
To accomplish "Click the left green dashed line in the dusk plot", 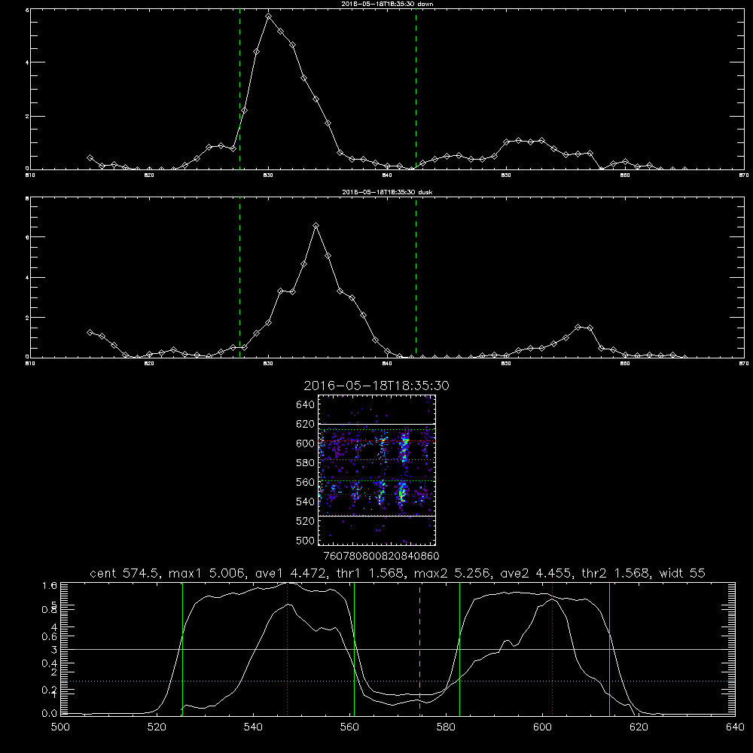I will [x=239, y=278].
